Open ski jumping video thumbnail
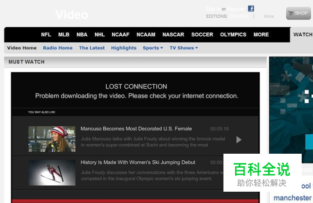 tap(52, 173)
